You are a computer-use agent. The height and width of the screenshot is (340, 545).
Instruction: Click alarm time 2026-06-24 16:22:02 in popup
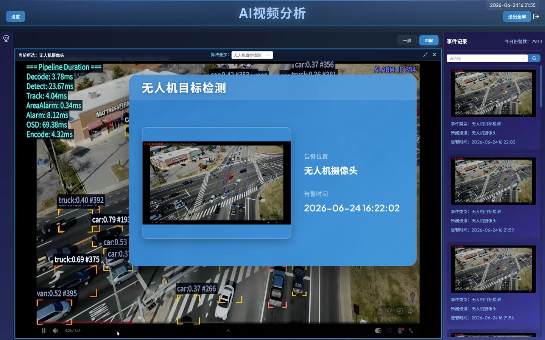(x=352, y=208)
